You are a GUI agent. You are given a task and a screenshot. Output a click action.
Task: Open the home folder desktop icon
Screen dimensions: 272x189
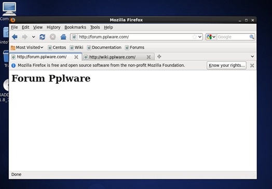pos(6,33)
